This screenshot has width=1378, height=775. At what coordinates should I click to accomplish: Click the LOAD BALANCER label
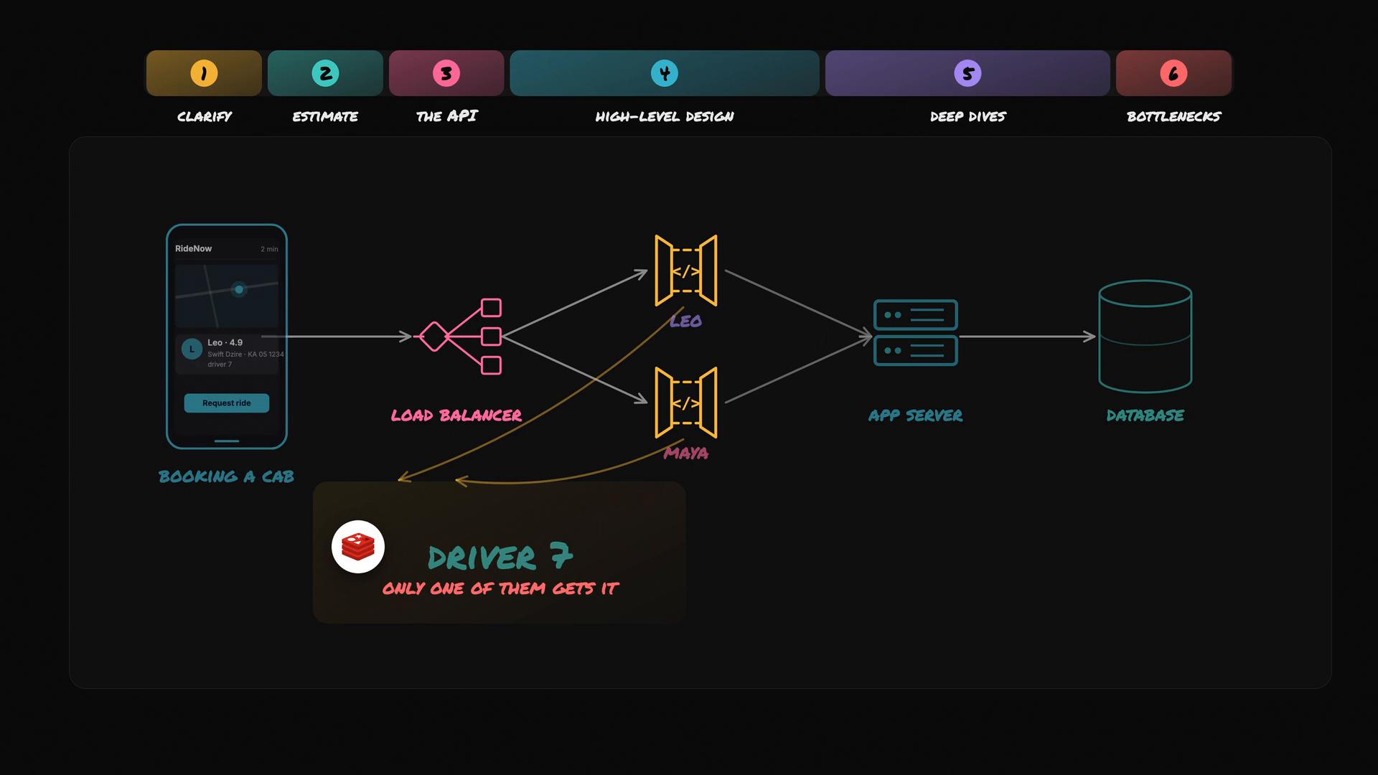[456, 415]
